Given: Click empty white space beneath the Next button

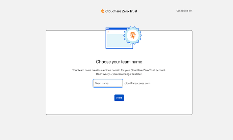Looking at the screenshot, I should click(119, 108).
